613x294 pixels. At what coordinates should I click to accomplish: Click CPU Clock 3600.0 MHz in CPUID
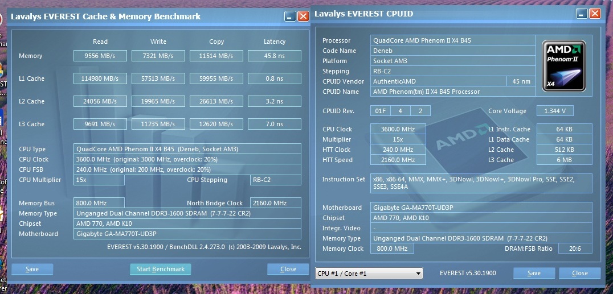[398, 129]
